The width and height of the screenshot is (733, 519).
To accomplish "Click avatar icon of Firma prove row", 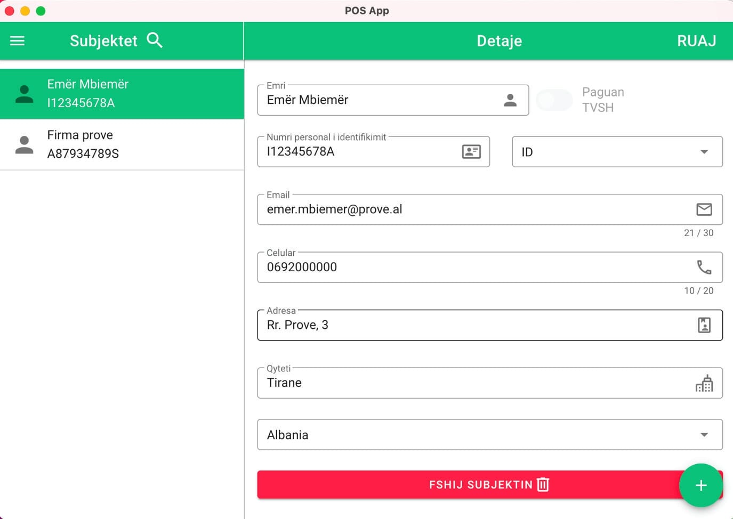I will tap(24, 144).
